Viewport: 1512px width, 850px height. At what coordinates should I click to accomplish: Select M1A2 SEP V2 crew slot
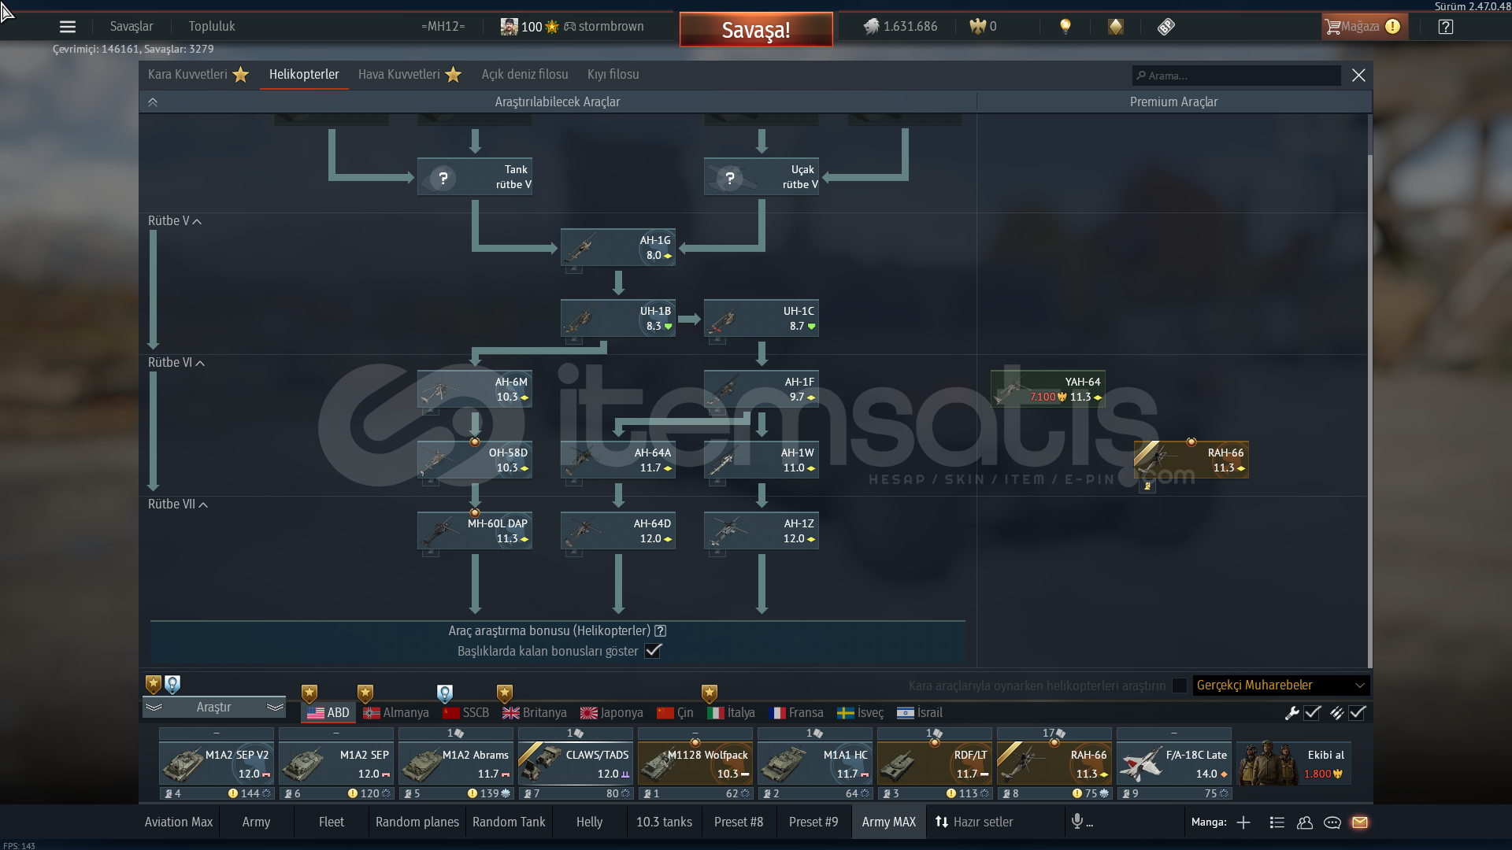coord(217,763)
